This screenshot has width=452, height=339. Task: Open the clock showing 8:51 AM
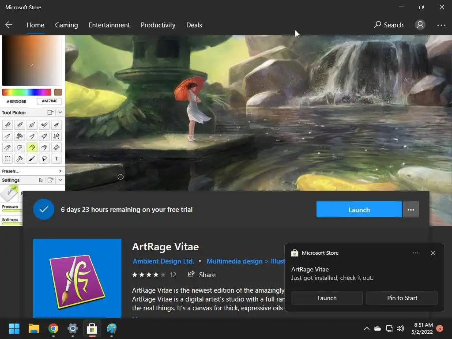tap(422, 328)
